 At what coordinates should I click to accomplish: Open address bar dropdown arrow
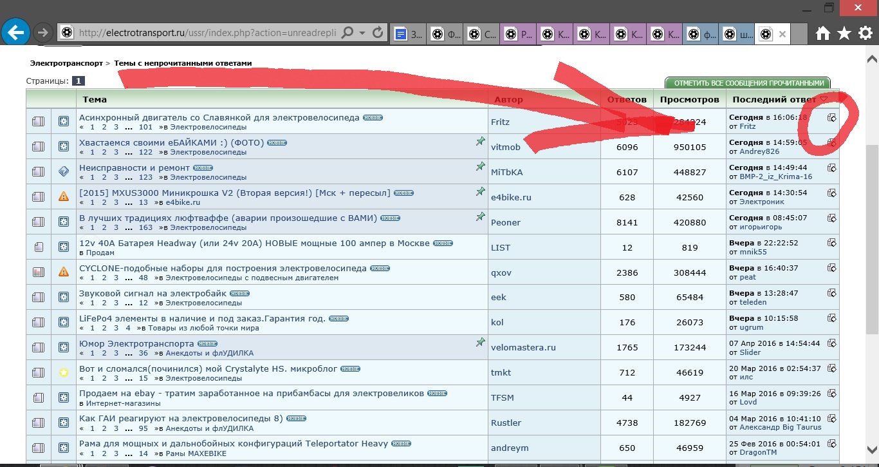point(362,32)
